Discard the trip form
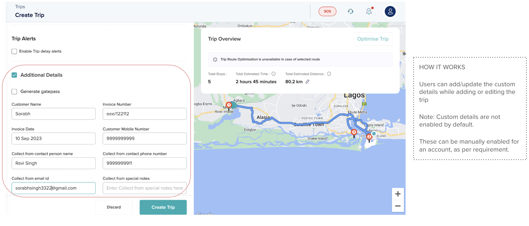This screenshot has width=529, height=226. tap(114, 207)
